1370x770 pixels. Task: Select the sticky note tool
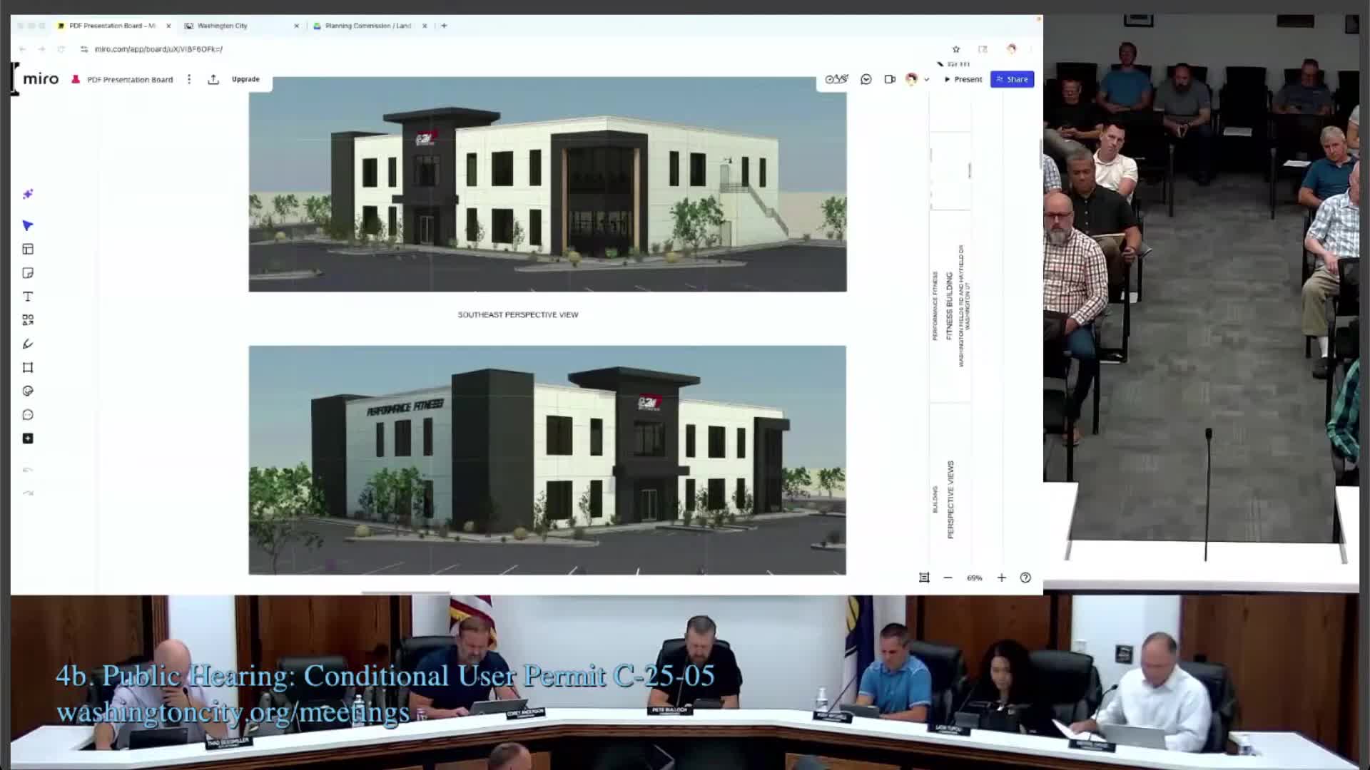pyautogui.click(x=28, y=273)
